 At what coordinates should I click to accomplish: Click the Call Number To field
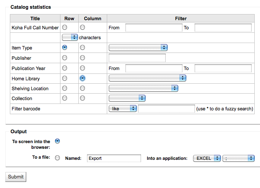(223, 27)
